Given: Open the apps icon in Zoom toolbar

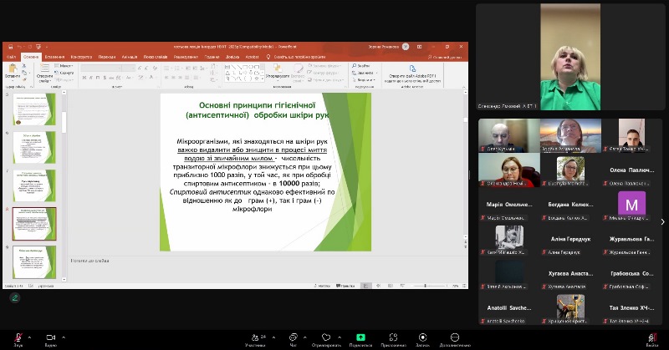Looking at the screenshot, I should [x=393, y=337].
